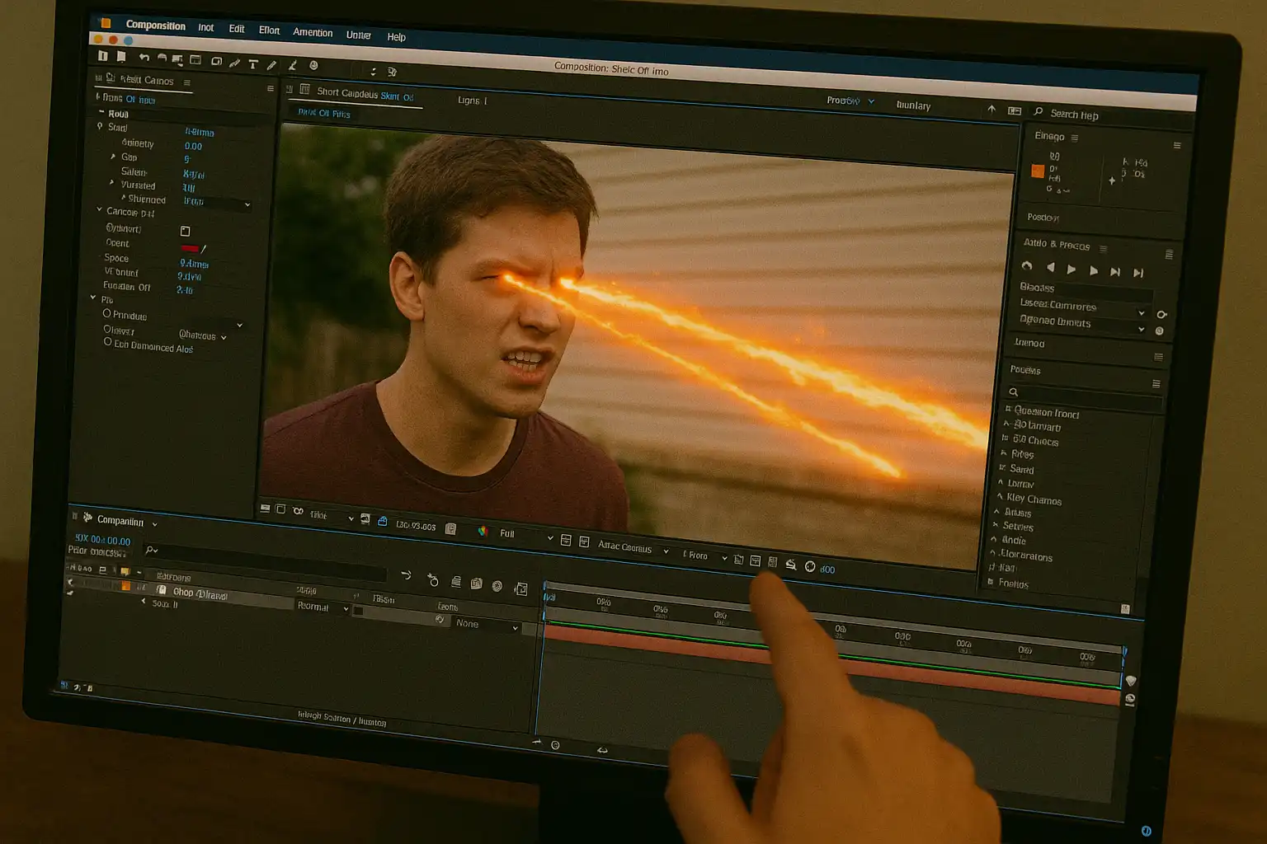This screenshot has width=1267, height=844.
Task: Open the Edit menu
Action: click(237, 29)
